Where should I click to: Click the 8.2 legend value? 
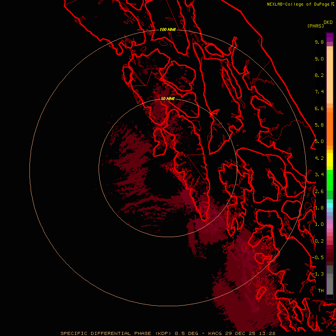coord(319,75)
